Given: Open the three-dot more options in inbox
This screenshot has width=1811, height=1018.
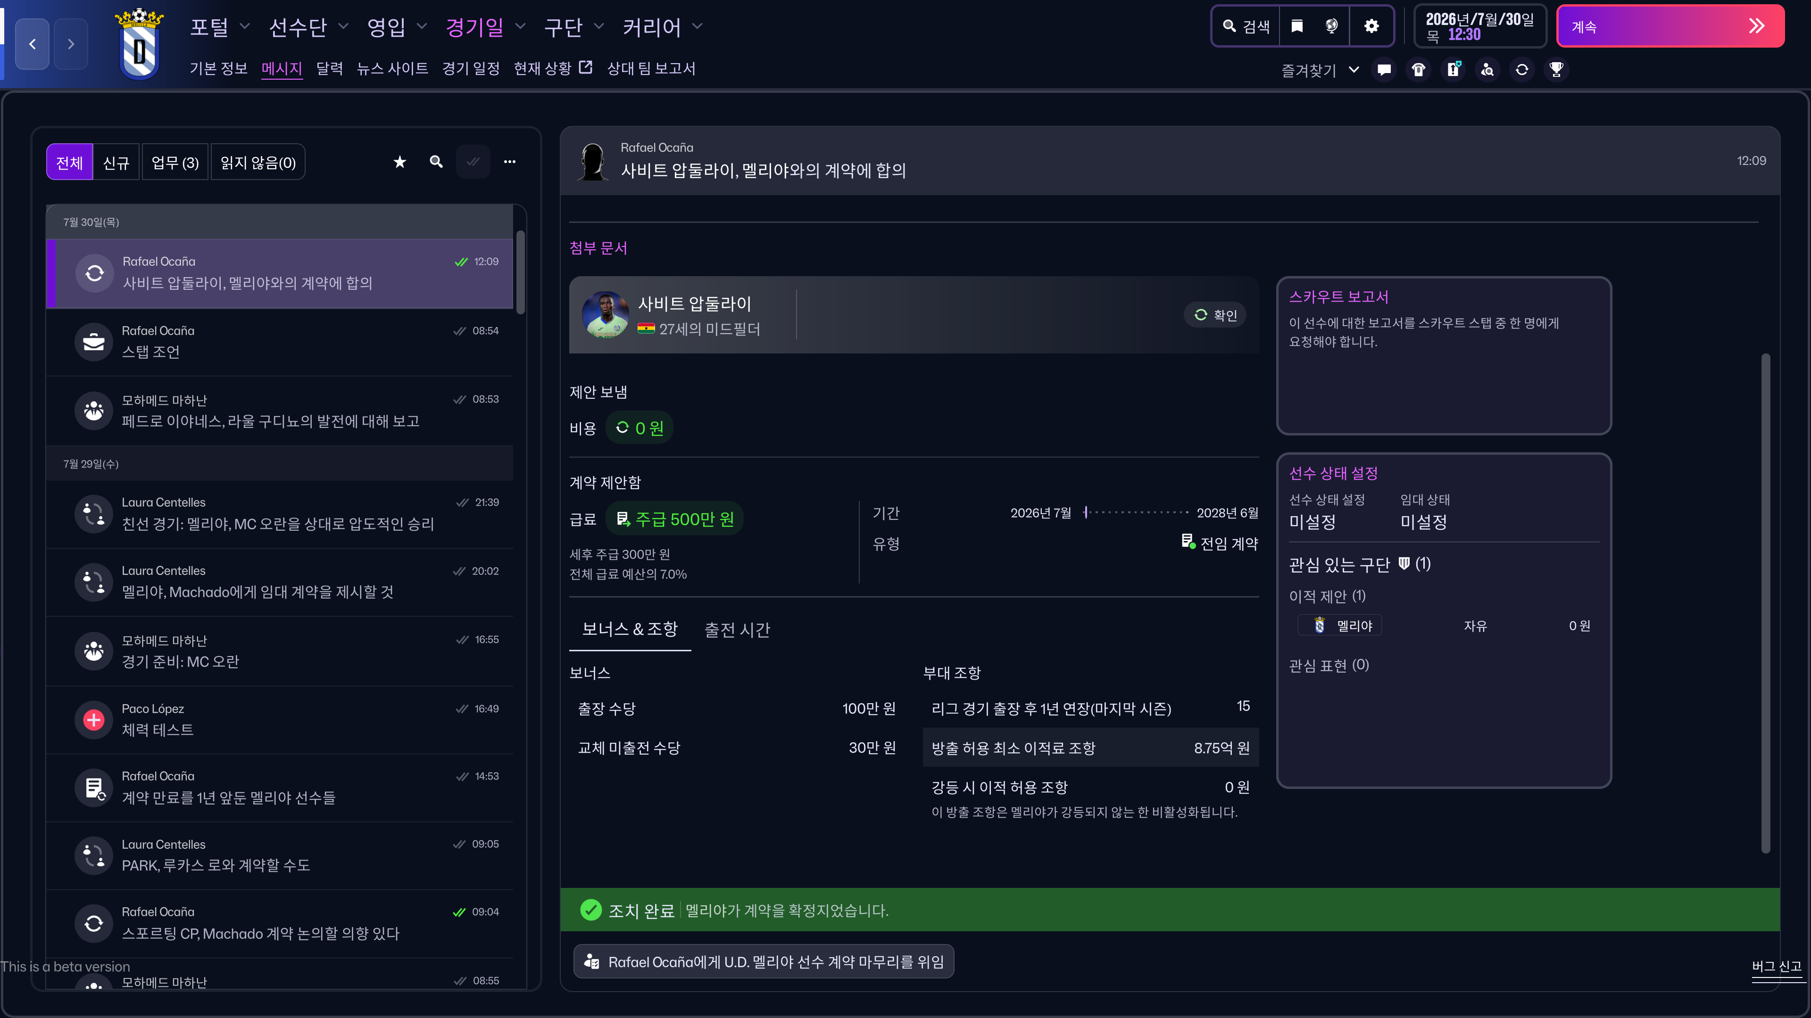Looking at the screenshot, I should (510, 162).
